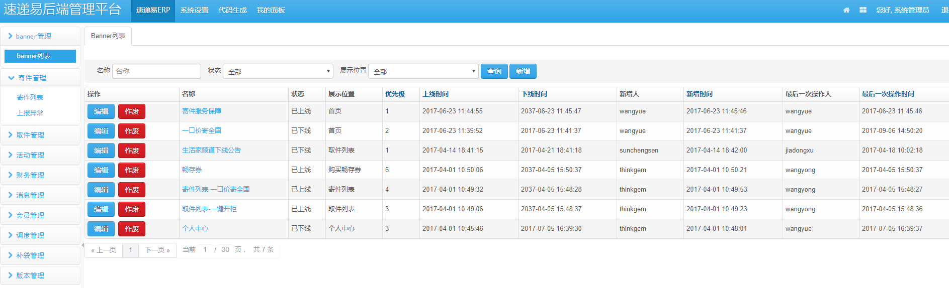Open 上报异常 in the sidebar
The height and width of the screenshot is (288, 949).
(30, 113)
